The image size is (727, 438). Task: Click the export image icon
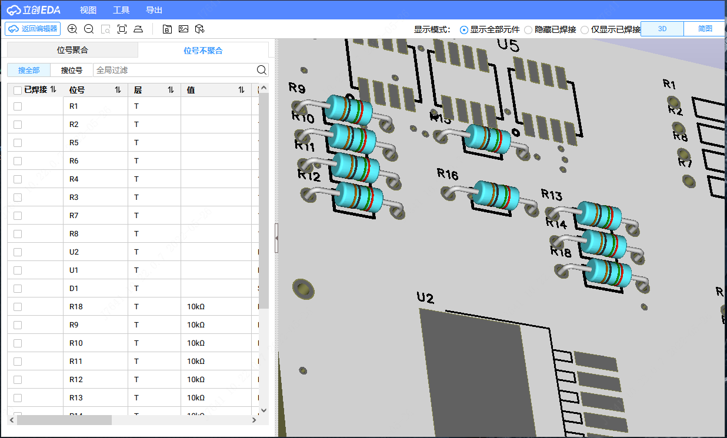[x=184, y=29]
